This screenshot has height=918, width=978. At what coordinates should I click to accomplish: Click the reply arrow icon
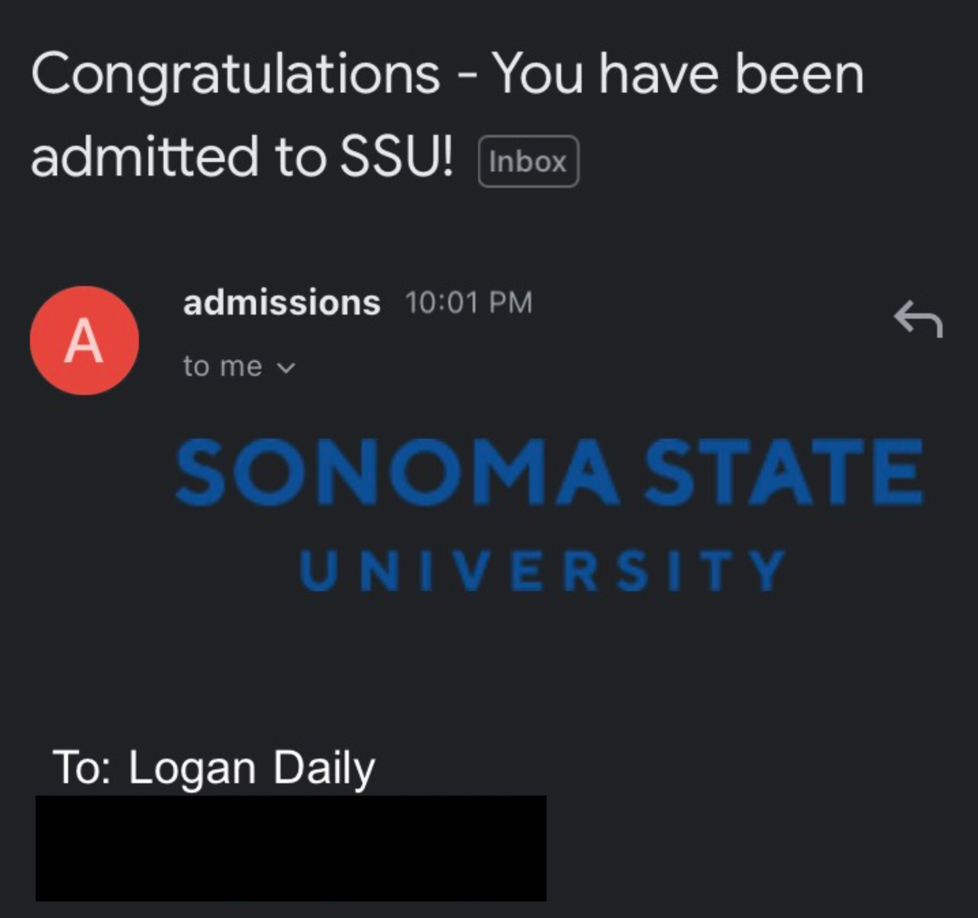(x=918, y=319)
